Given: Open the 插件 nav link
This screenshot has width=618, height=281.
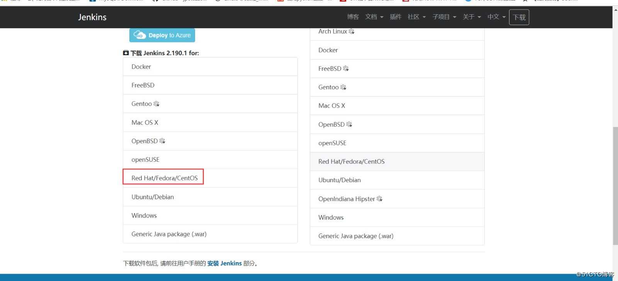Looking at the screenshot, I should click(396, 17).
